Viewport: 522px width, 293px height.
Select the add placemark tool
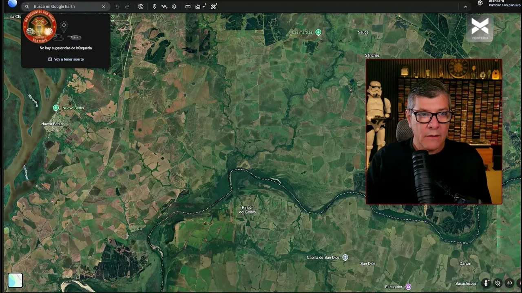155,7
